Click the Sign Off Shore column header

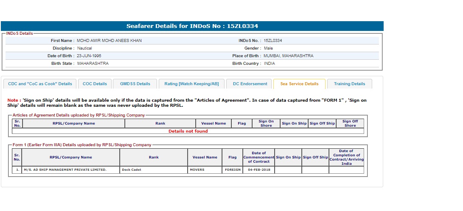pos(350,123)
